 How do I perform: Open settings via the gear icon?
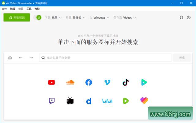click(x=181, y=18)
